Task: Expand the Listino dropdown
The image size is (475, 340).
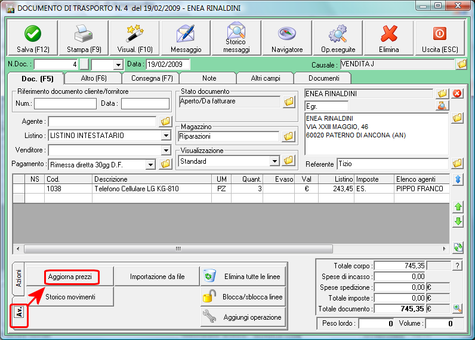Action: (165, 136)
